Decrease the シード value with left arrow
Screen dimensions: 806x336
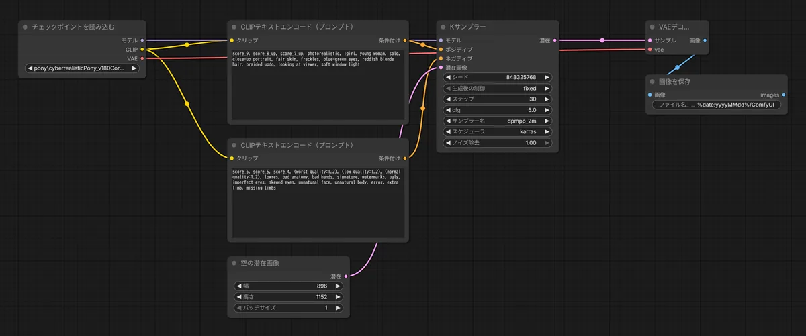coord(449,77)
